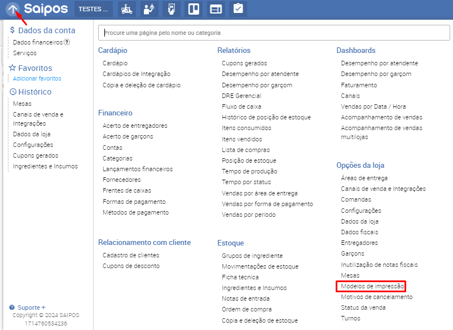The height and width of the screenshot is (330, 453).
Task: Open the clipboard checkmark icon in toolbar
Action: pyautogui.click(x=238, y=10)
